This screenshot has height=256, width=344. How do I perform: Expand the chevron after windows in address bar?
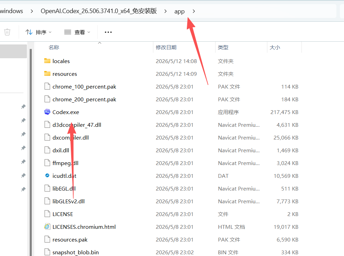point(32,11)
